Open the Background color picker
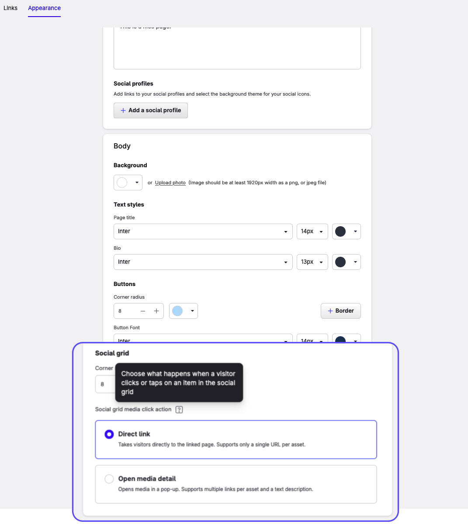This screenshot has height=524, width=468. click(128, 183)
